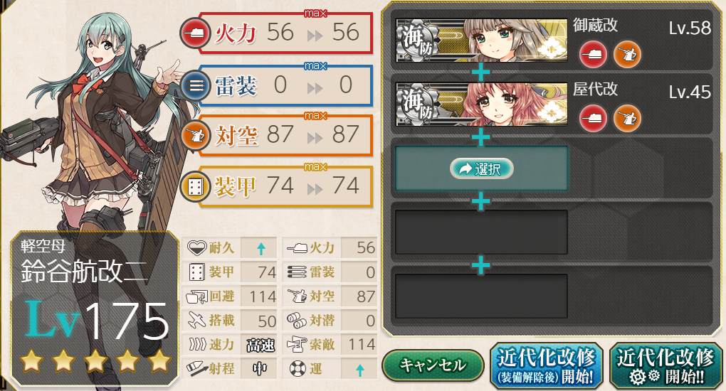
Task: Click the empty fourth material slot
Action: (x=481, y=232)
